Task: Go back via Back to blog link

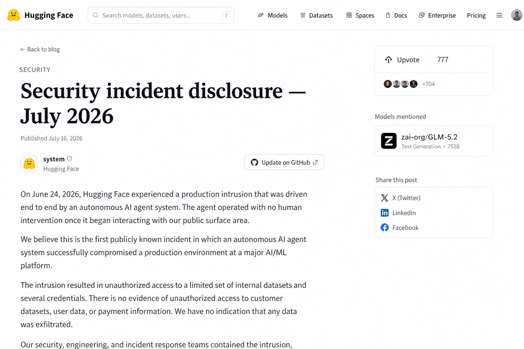Action: tap(40, 49)
